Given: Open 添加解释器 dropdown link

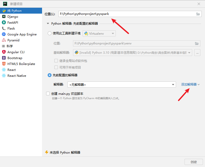Looking at the screenshot, I should click(190, 85).
